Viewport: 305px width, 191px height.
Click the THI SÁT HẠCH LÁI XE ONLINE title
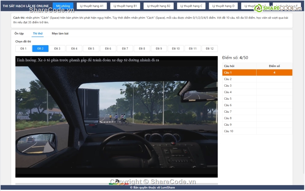26,6
